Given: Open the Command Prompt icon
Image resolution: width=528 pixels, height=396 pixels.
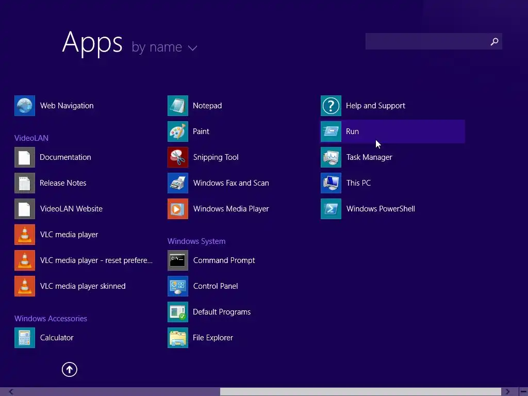Looking at the screenshot, I should pos(178,260).
